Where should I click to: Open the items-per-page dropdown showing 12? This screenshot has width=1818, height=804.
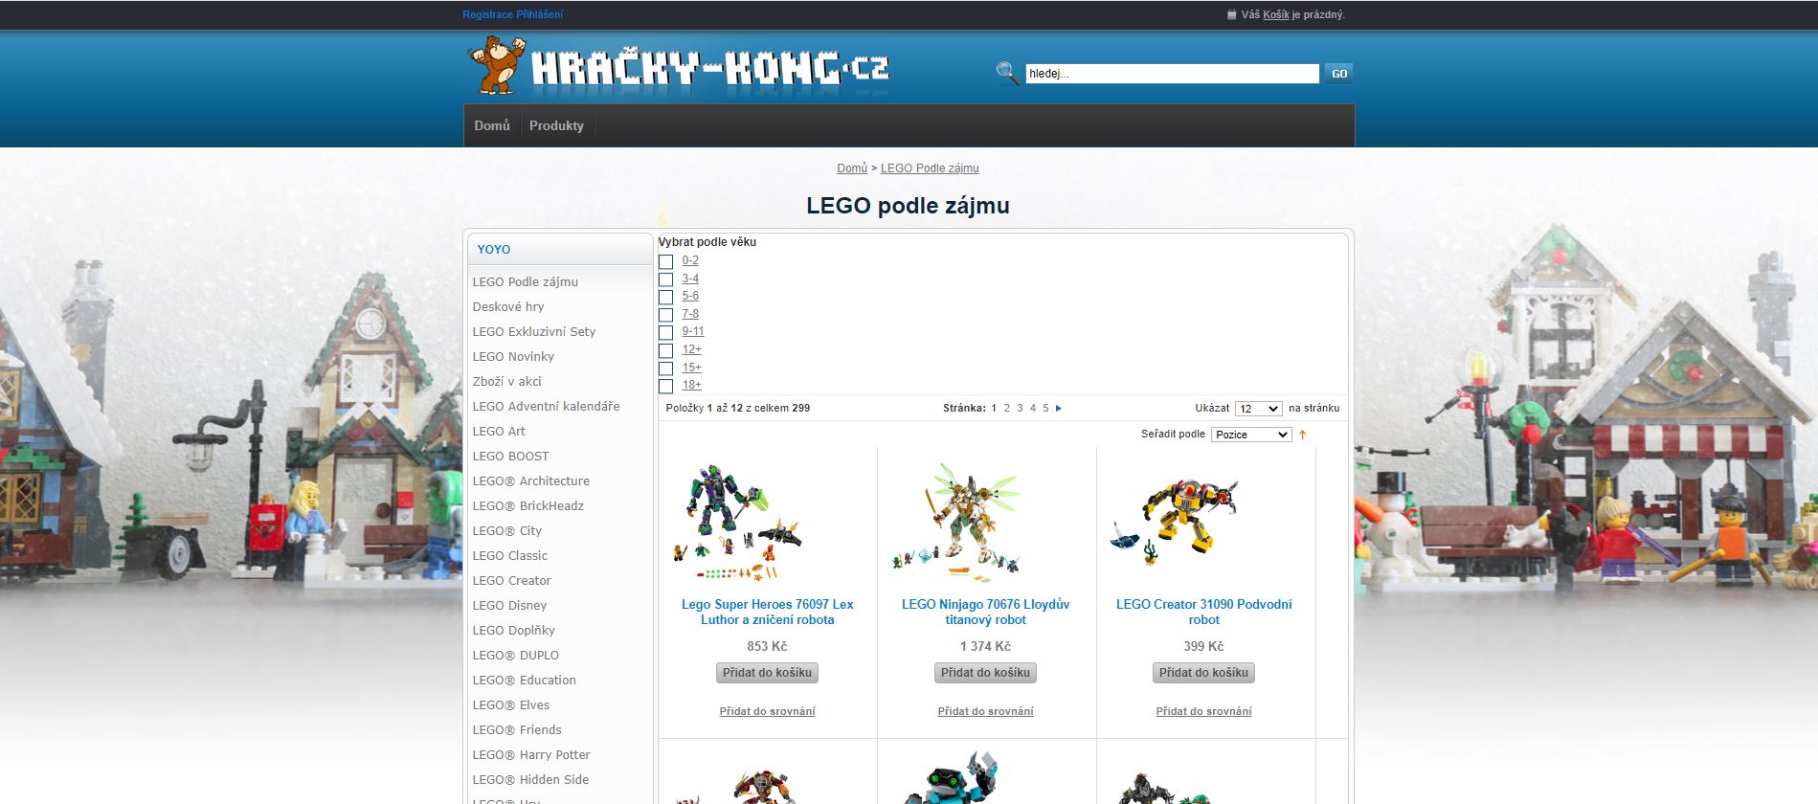click(1258, 409)
